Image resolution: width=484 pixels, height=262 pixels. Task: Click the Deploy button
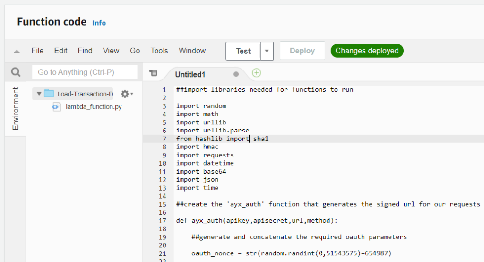[302, 51]
